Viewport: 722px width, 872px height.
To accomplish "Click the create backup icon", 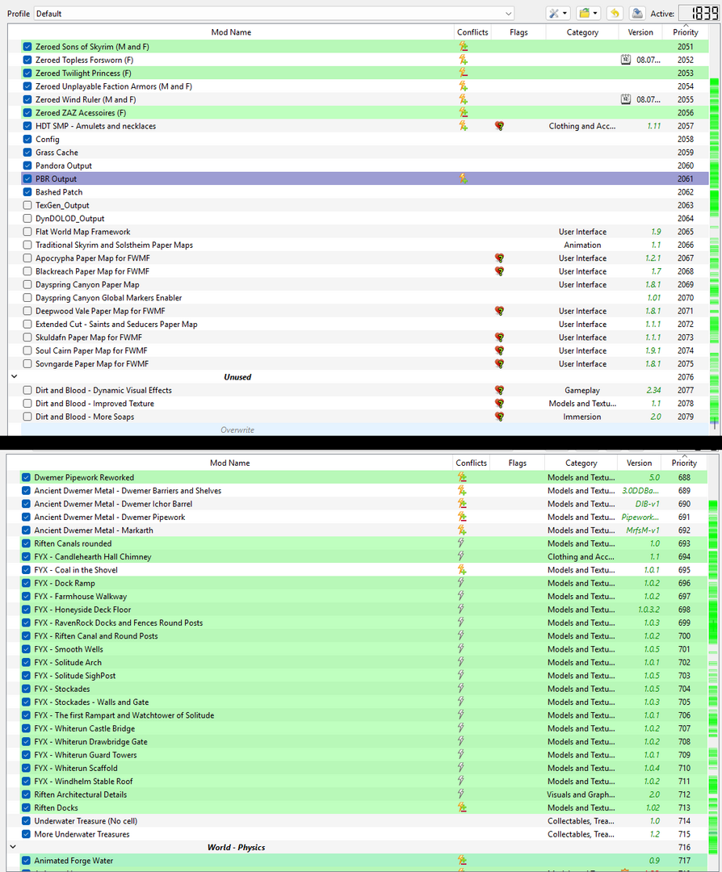I will click(637, 14).
